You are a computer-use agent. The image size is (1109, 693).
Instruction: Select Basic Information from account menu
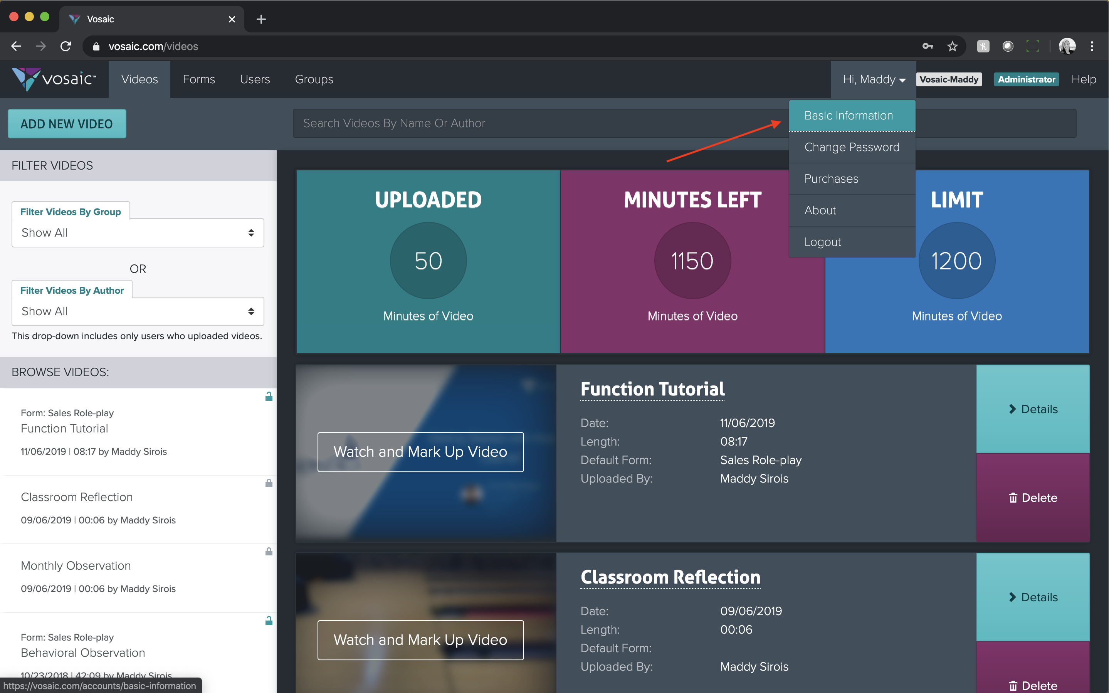click(x=852, y=116)
